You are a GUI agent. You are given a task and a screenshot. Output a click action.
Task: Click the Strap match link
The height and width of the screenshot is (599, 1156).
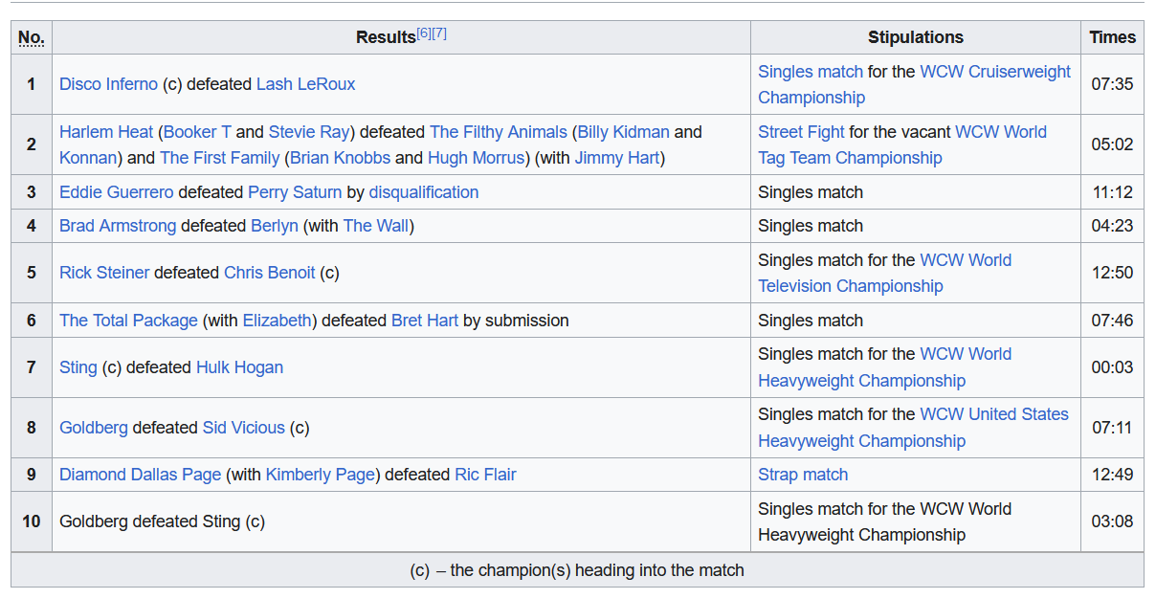pyautogui.click(x=803, y=475)
